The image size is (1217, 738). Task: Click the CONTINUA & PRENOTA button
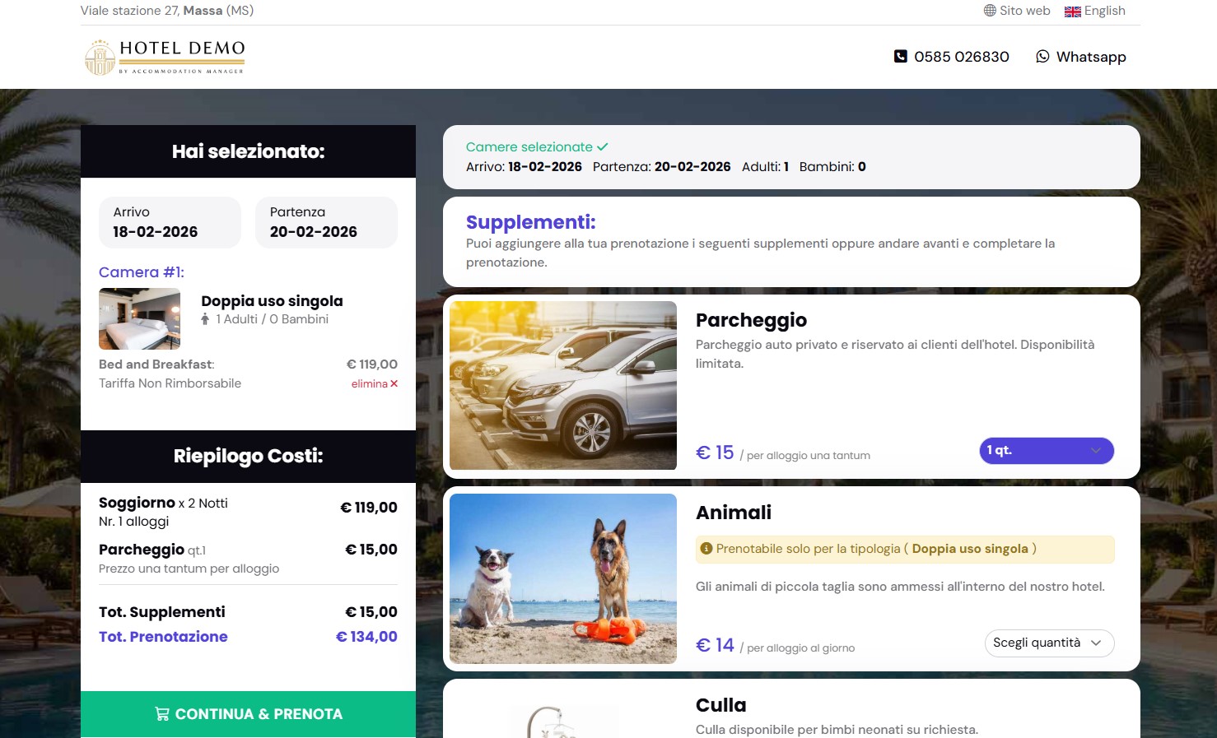point(248,714)
